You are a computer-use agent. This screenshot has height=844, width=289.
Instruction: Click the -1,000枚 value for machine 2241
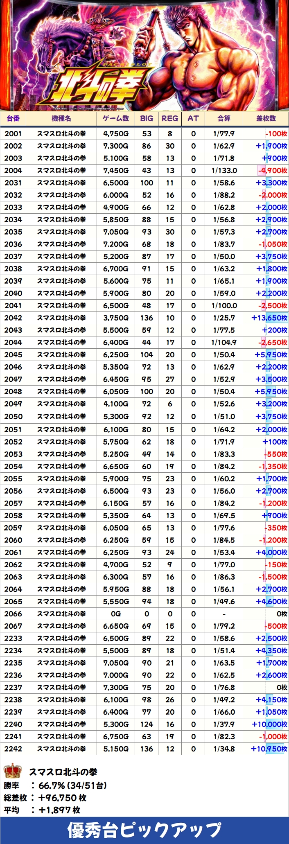click(x=273, y=736)
